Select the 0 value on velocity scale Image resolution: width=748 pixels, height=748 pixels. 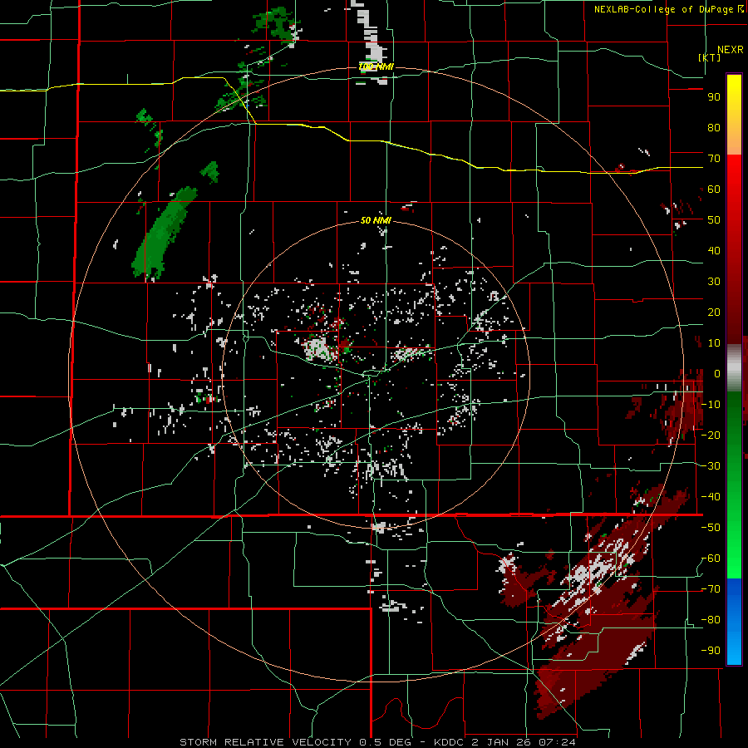coord(717,373)
